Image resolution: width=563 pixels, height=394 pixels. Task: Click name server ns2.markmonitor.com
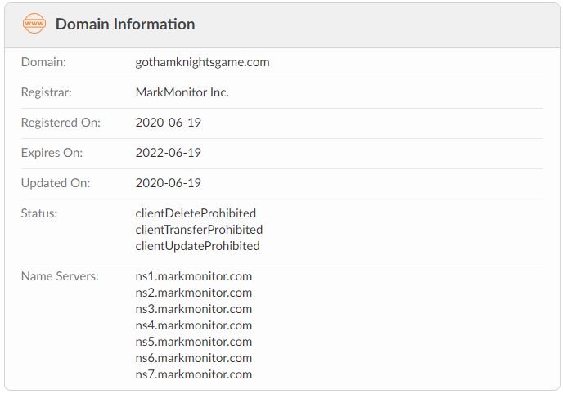click(194, 293)
